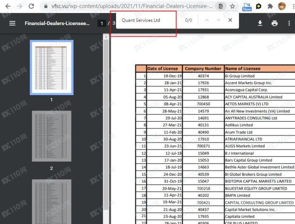295x224 pixels.
Task: Go forward in browser history
Action: point(19,6)
